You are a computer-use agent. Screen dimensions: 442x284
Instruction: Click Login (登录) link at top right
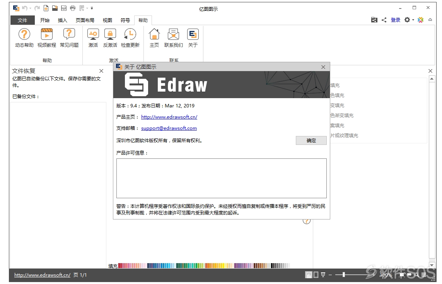coord(396,20)
